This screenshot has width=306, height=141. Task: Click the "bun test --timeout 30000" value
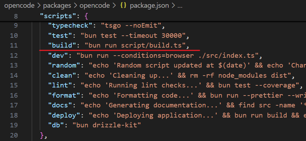pyautogui.click(x=133, y=35)
